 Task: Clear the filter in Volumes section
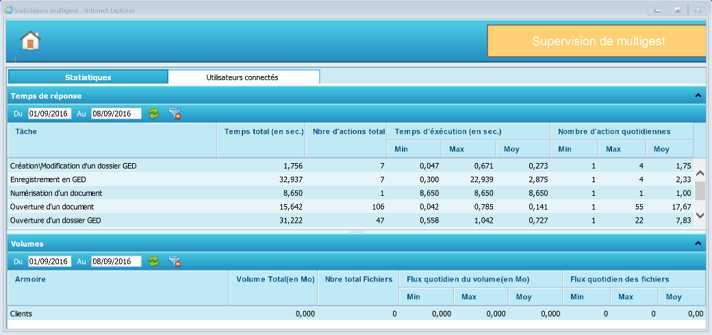point(175,262)
